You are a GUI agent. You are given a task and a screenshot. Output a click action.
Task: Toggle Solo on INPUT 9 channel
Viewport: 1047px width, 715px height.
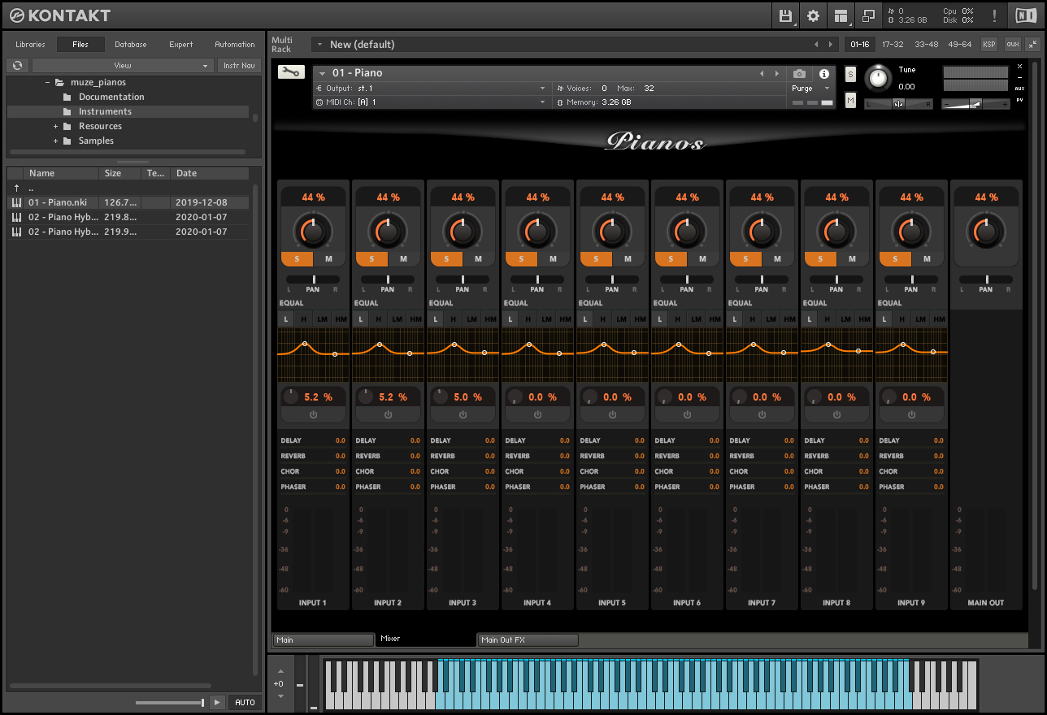pyautogui.click(x=895, y=258)
